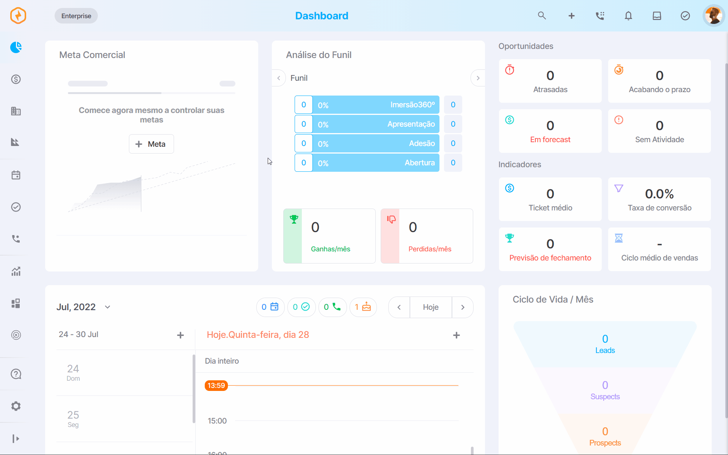Open the calendar icon in the sidebar

click(x=16, y=175)
